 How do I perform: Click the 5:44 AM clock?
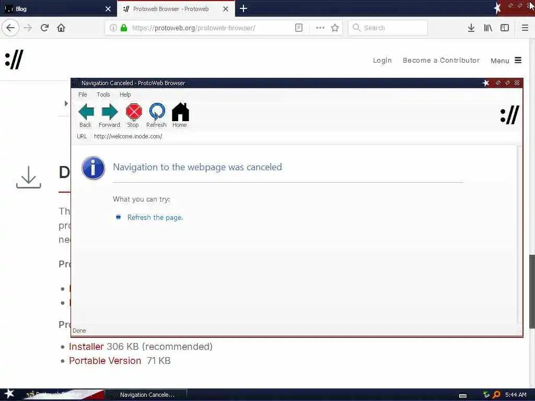tap(516, 395)
